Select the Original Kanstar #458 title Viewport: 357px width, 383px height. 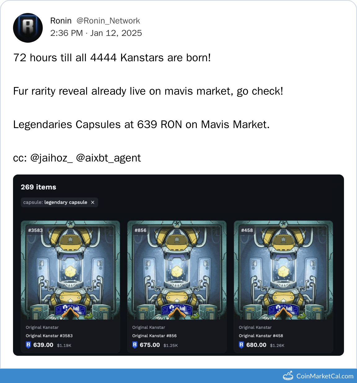click(261, 336)
